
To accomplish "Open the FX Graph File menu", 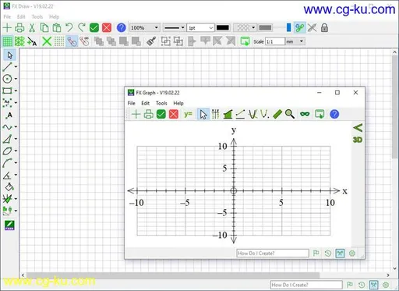I will click(132, 103).
